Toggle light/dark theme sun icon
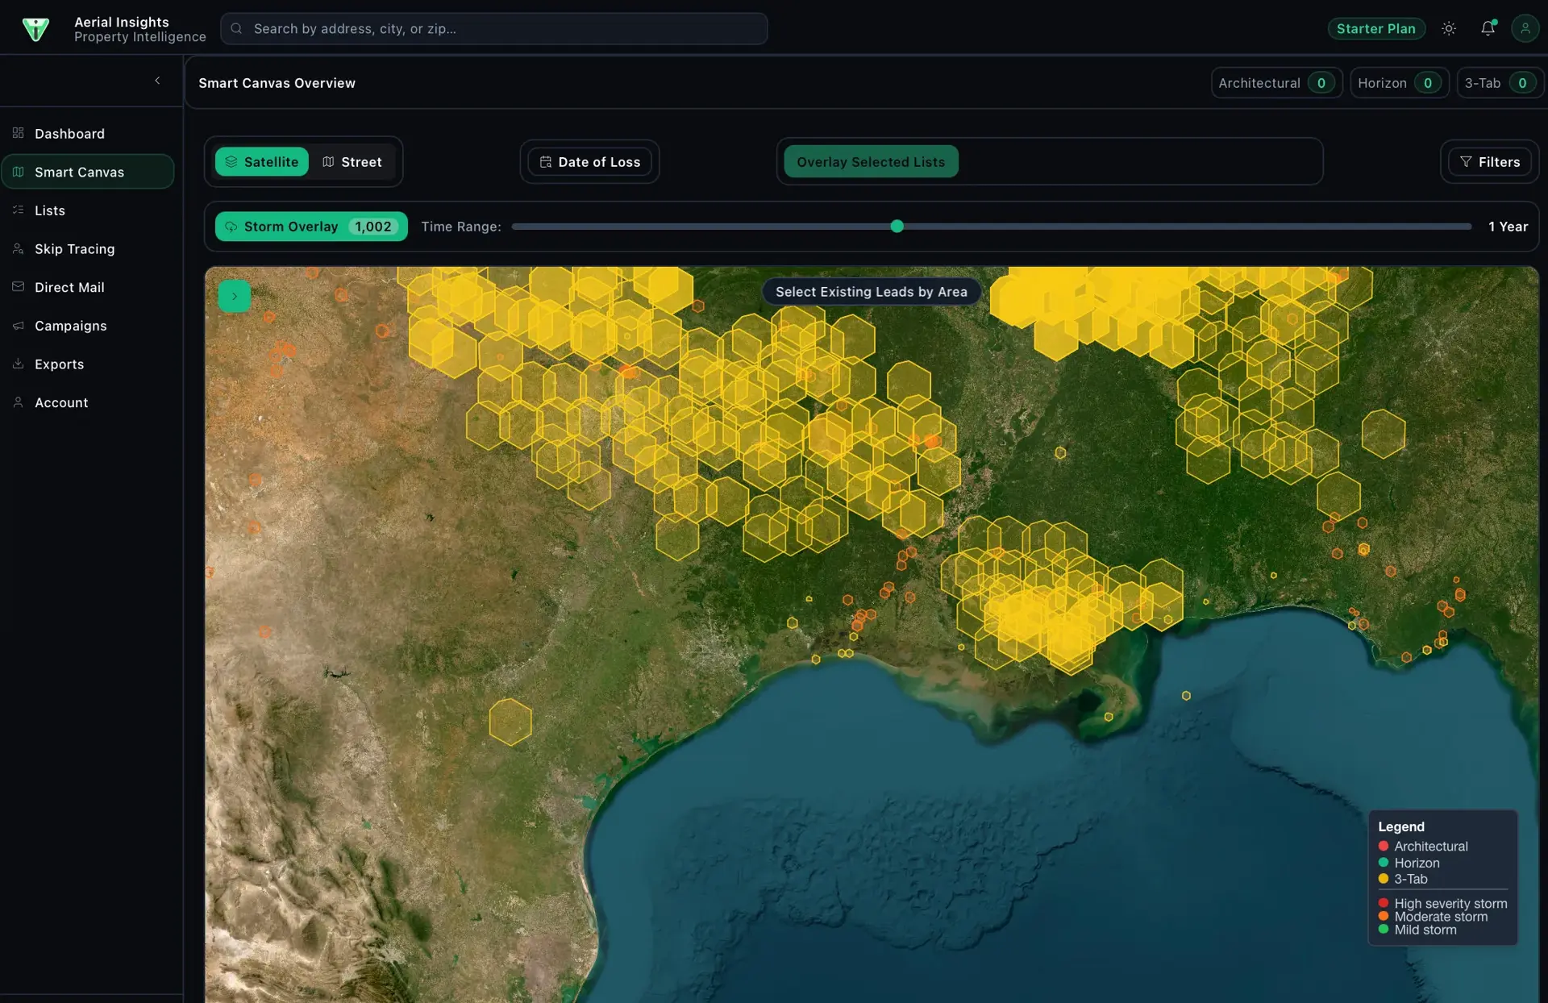 (x=1449, y=28)
